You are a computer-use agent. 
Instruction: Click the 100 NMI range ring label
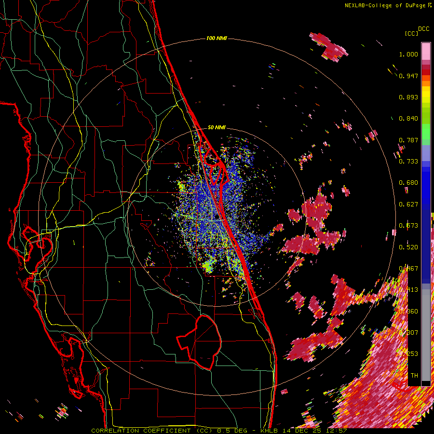[x=217, y=38]
